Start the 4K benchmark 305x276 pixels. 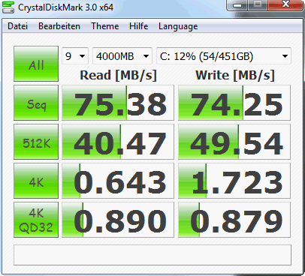[36, 181]
